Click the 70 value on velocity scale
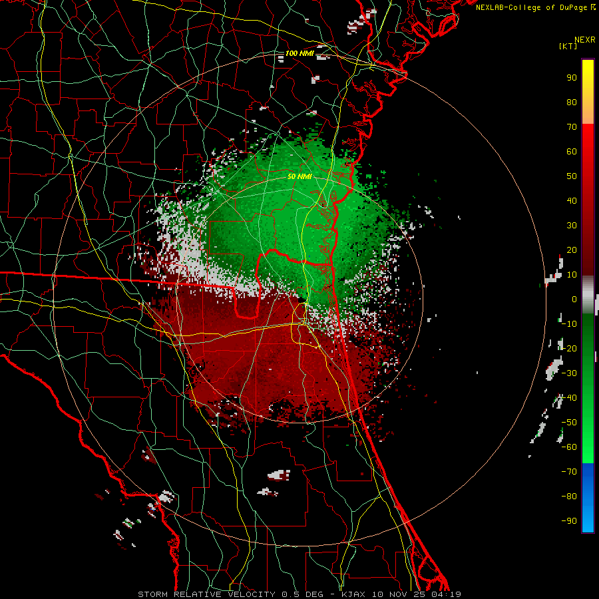Viewport: 599px width, 599px height. tap(572, 127)
